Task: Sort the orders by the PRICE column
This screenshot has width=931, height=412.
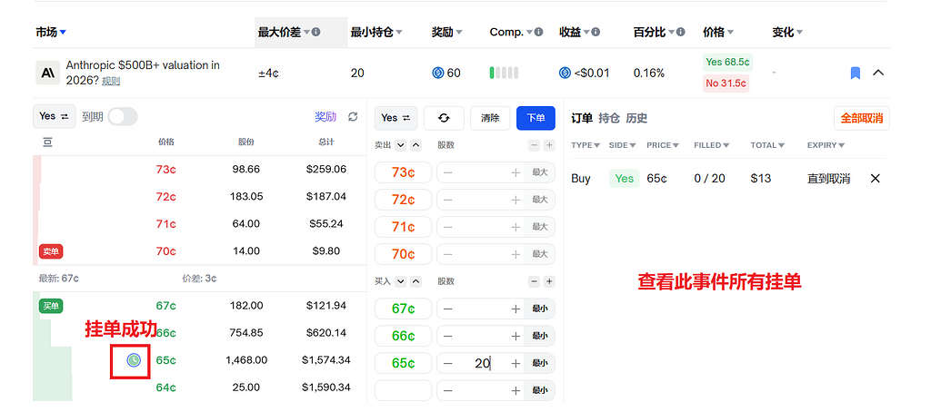Action: pos(663,145)
